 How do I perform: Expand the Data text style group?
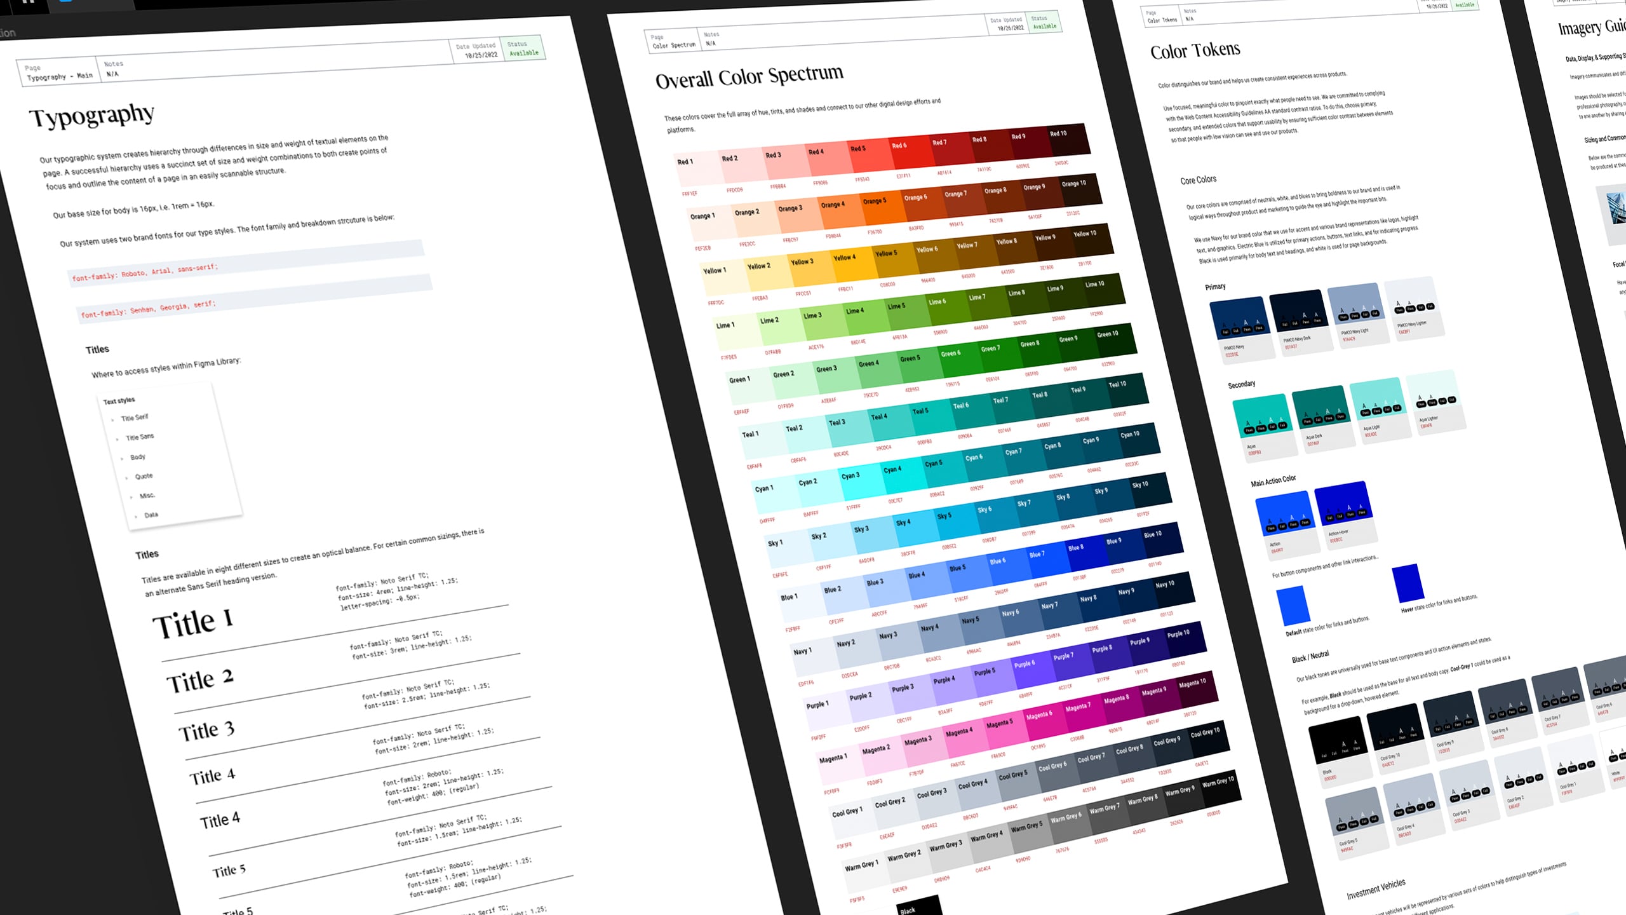(136, 517)
